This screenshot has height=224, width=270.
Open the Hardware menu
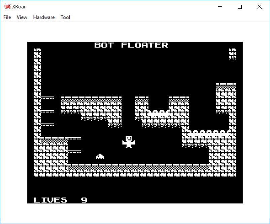44,17
